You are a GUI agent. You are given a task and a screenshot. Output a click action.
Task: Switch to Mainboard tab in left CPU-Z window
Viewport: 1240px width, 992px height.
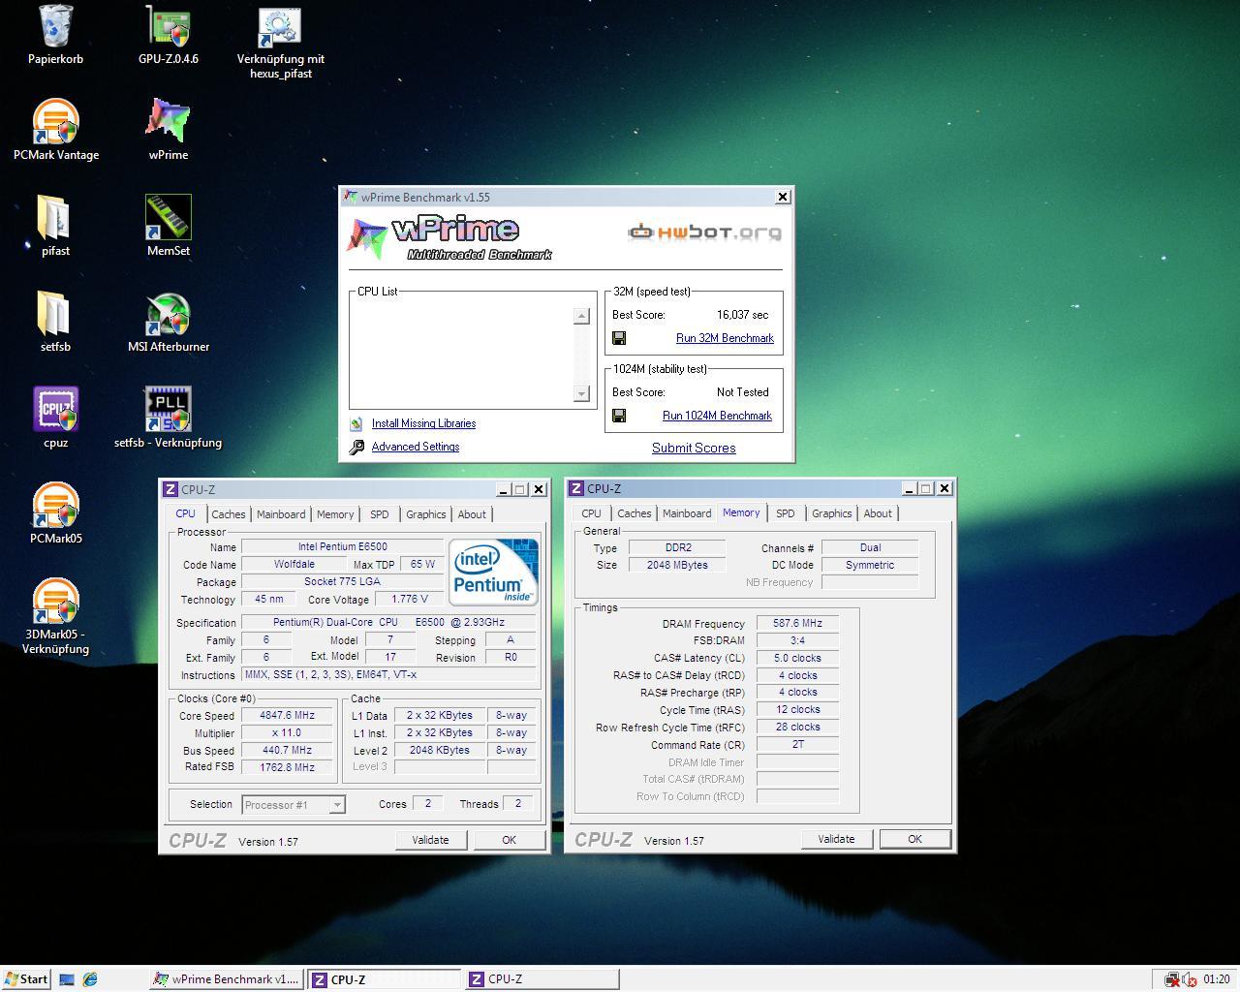pos(281,514)
